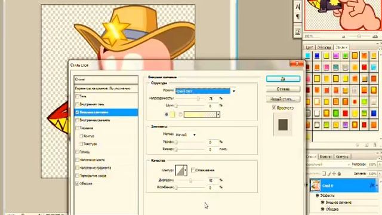
Task: Select Параметры наложения: По умолчанию row
Action: click(106, 88)
